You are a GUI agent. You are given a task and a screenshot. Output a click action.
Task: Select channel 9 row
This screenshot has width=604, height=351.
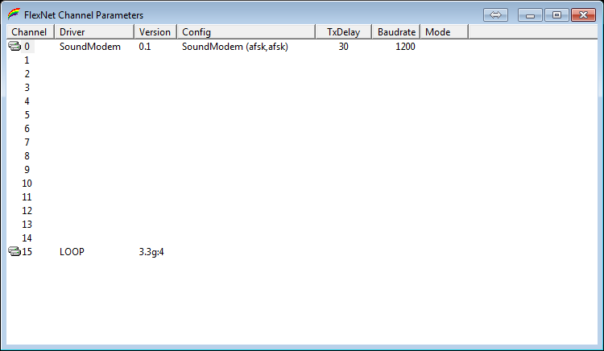(27, 170)
